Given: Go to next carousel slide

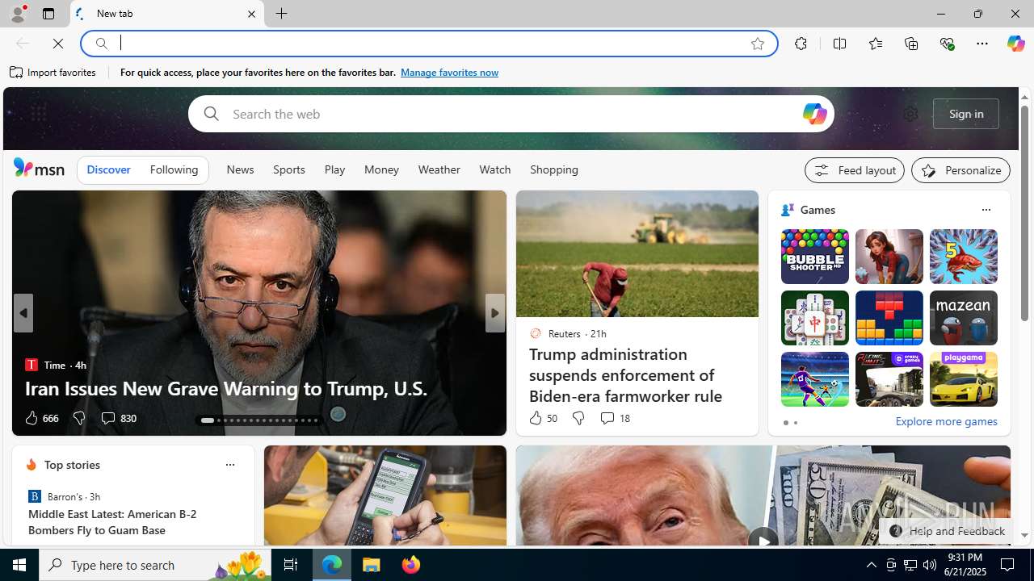Looking at the screenshot, I should (x=494, y=313).
